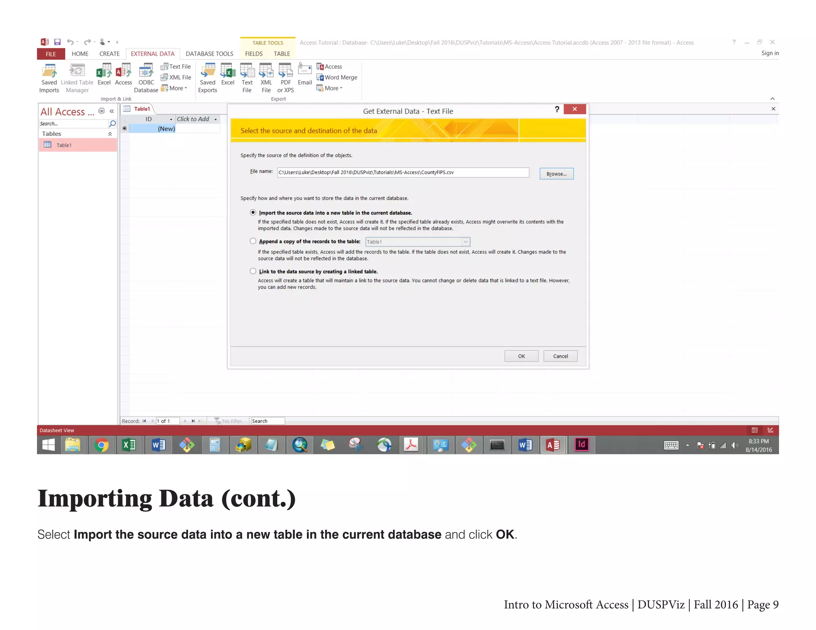
Task: Collapse the navigation pane with shutter button
Action: click(112, 112)
